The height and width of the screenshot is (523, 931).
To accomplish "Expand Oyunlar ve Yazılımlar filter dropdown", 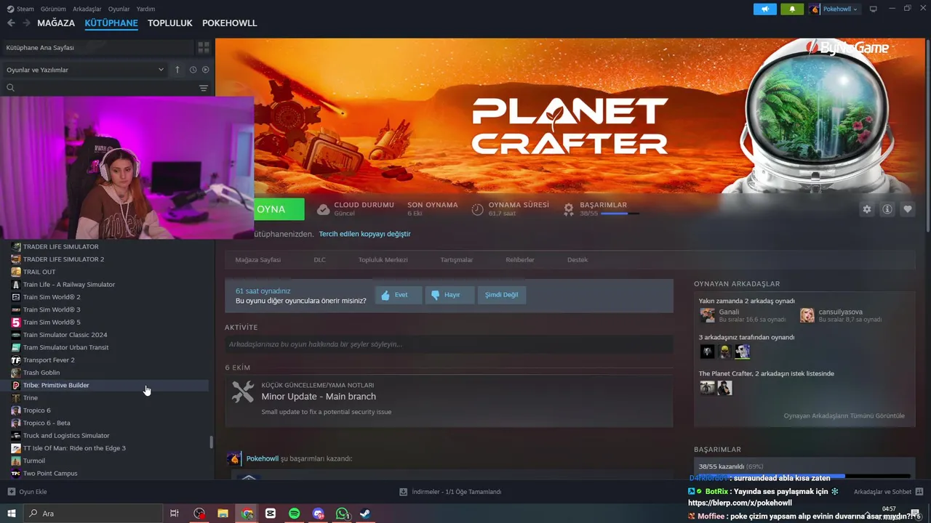I will click(85, 70).
